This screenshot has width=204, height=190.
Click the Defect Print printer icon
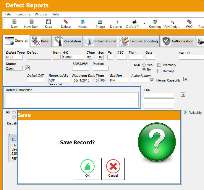[x=134, y=22]
